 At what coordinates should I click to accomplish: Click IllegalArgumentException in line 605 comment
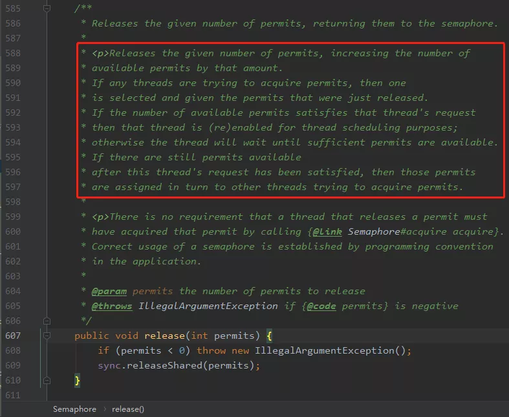(x=208, y=306)
